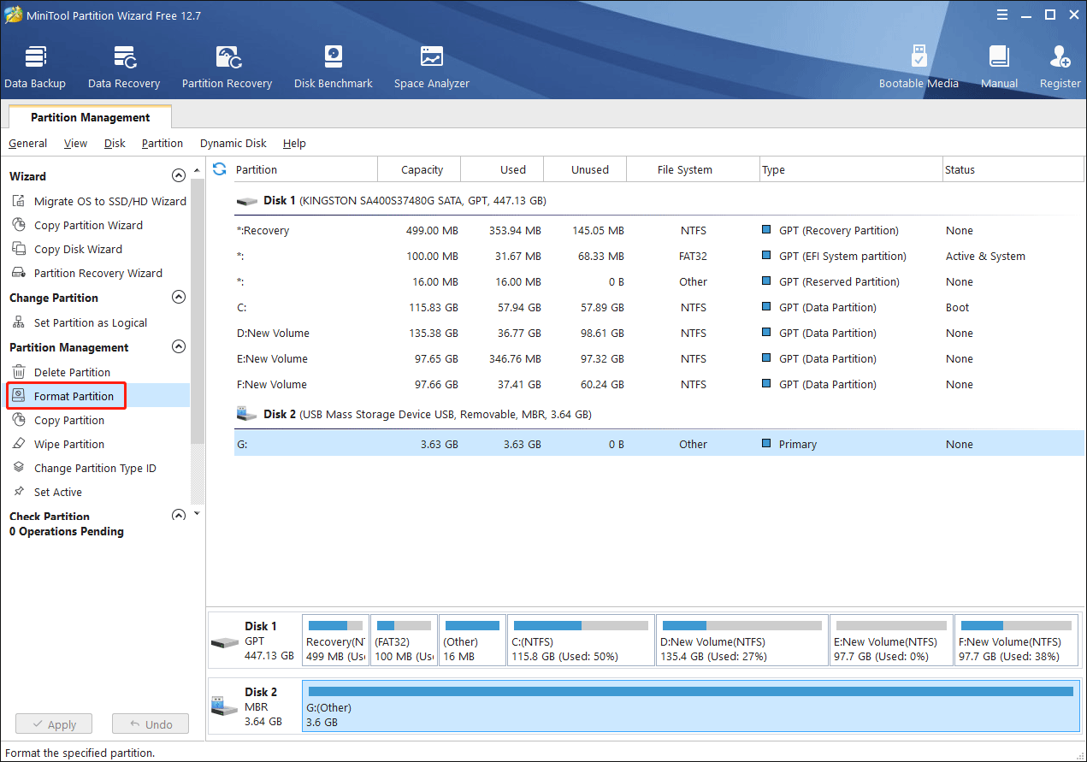The image size is (1087, 762).
Task: Open the Data Backup tool
Action: point(35,67)
